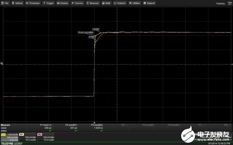Click the 501 ps rise time value
The width and height of the screenshot is (233, 145).
(73, 128)
